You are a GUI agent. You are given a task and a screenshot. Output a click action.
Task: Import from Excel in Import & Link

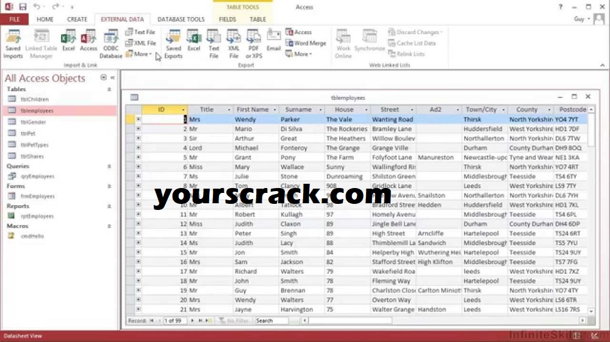coord(68,41)
